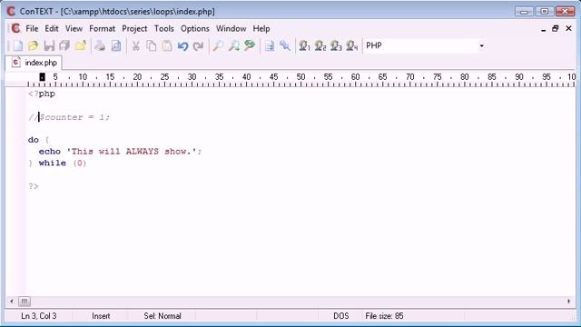
Task: Open the File menu
Action: [32, 28]
